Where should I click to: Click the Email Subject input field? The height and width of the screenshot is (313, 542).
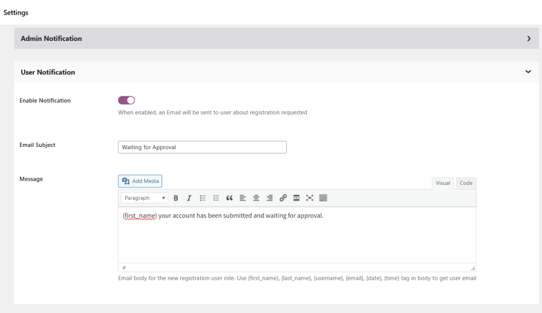click(202, 147)
